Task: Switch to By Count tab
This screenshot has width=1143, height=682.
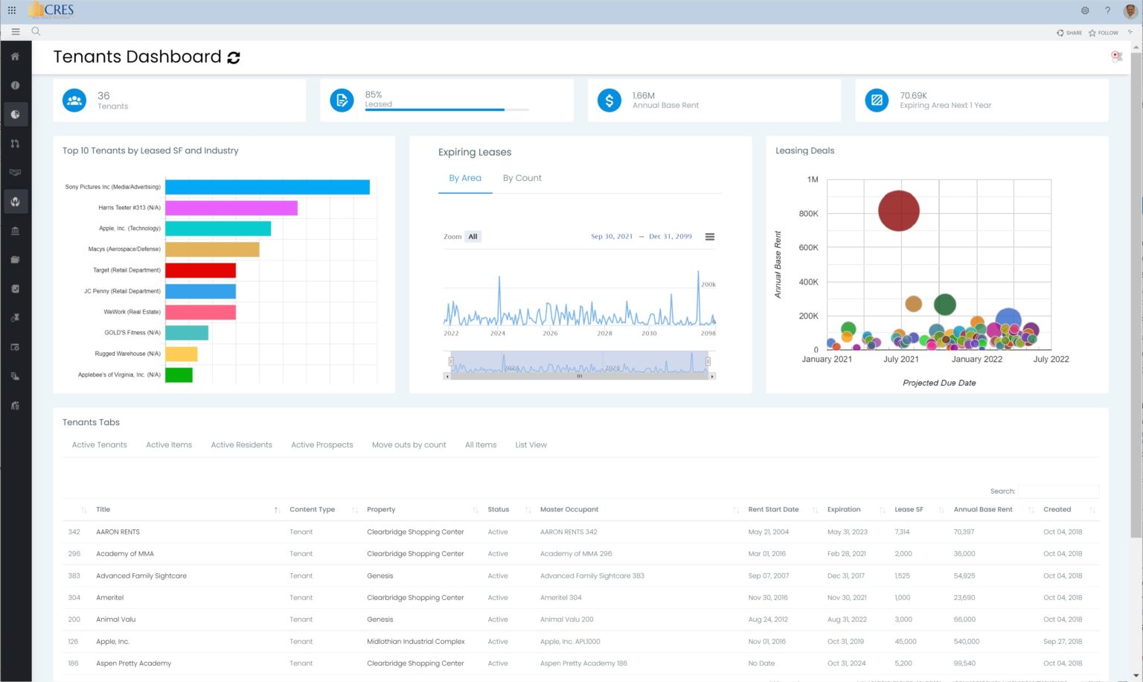Action: [522, 178]
